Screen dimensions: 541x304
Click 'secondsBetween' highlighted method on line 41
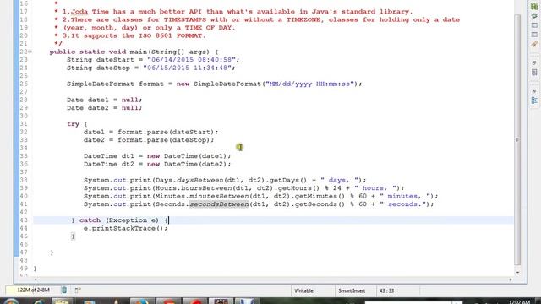[x=219, y=204]
